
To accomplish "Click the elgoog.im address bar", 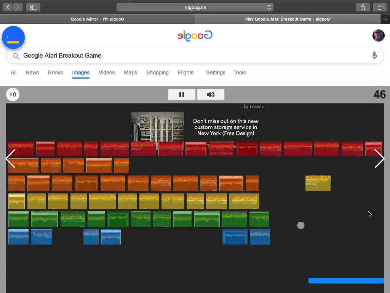I will click(x=195, y=7).
